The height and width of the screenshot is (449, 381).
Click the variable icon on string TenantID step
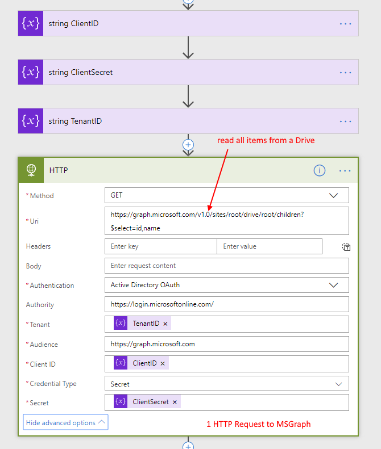30,121
